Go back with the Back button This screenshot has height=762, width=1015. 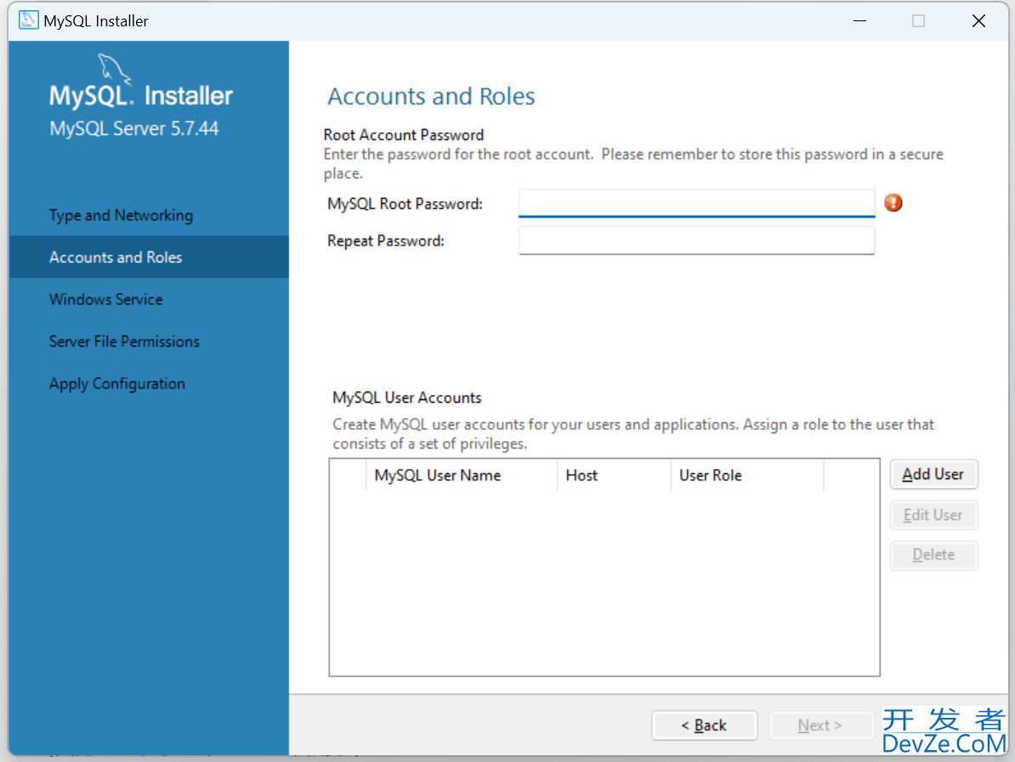pyautogui.click(x=704, y=725)
